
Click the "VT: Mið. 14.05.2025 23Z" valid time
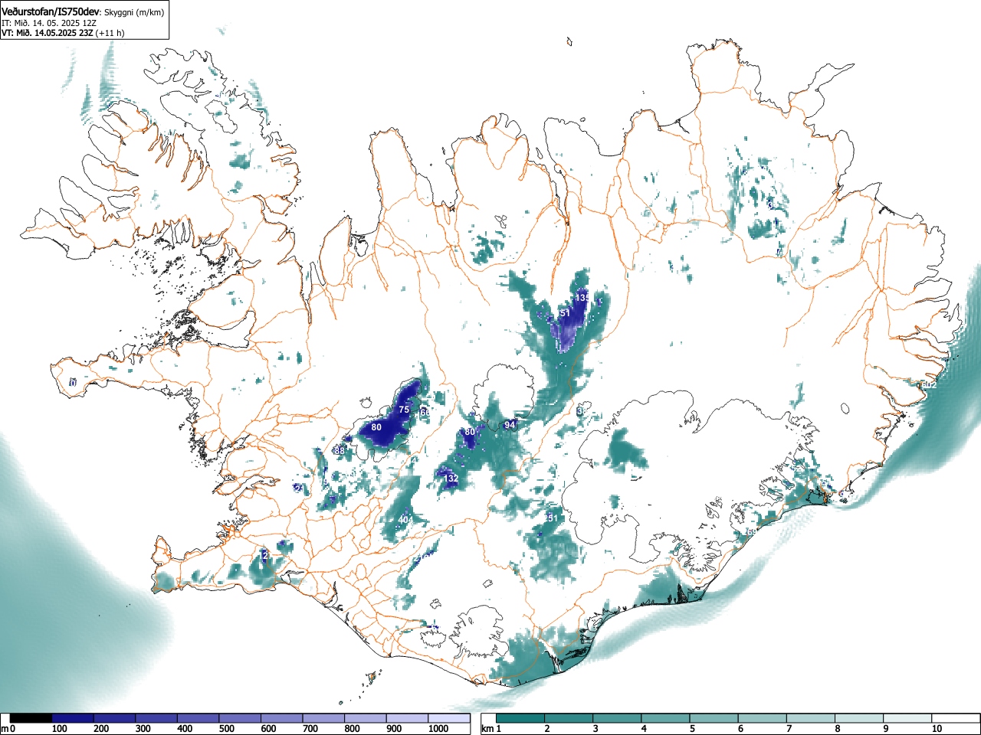[47, 33]
